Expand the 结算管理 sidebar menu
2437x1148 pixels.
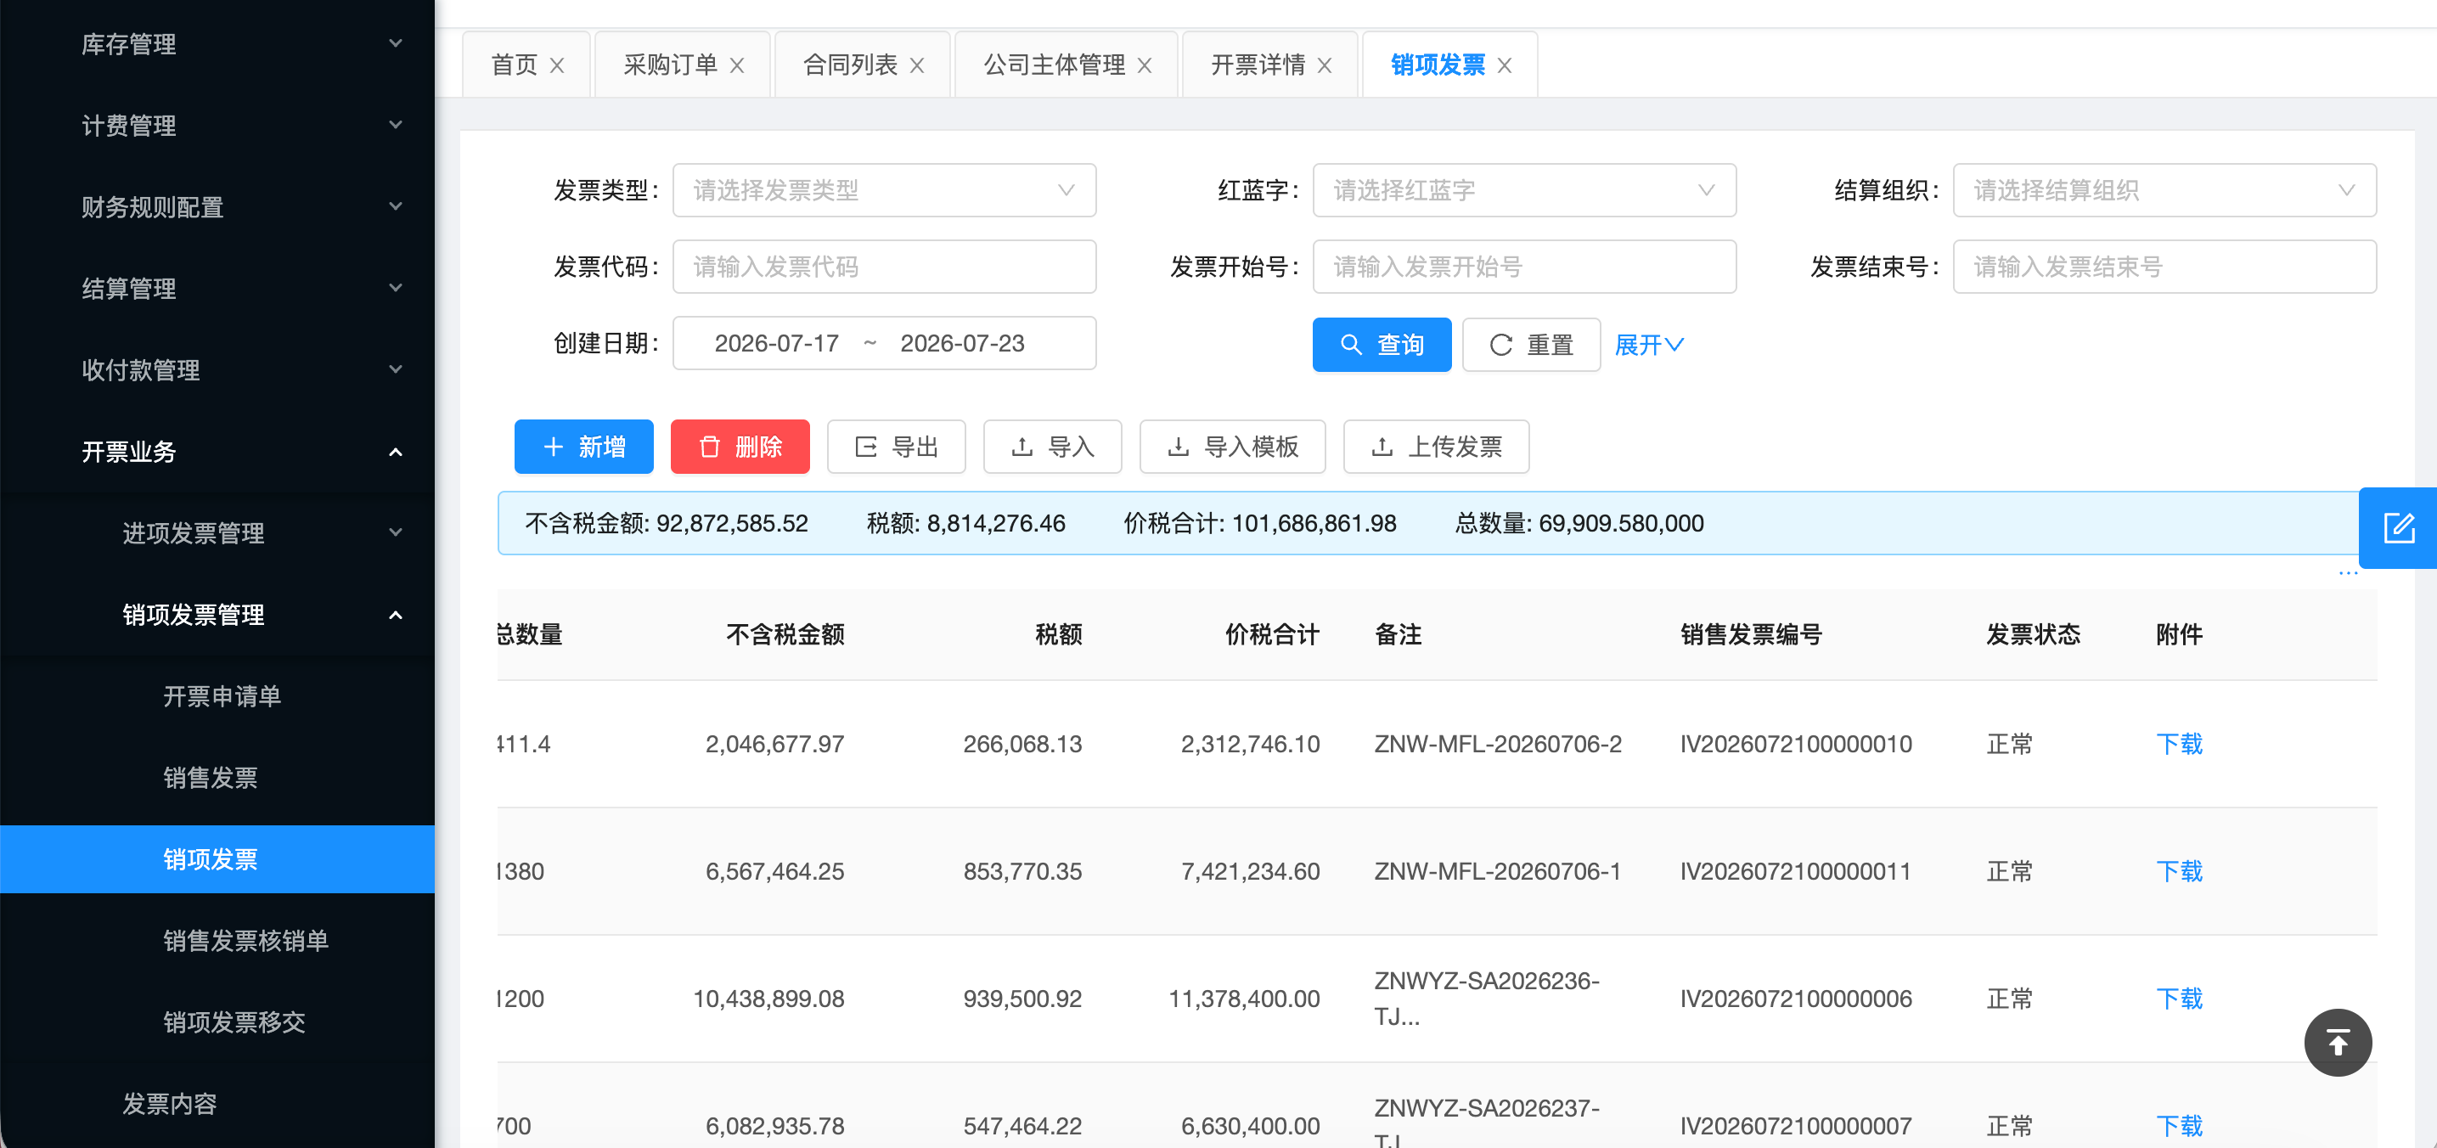pos(217,288)
